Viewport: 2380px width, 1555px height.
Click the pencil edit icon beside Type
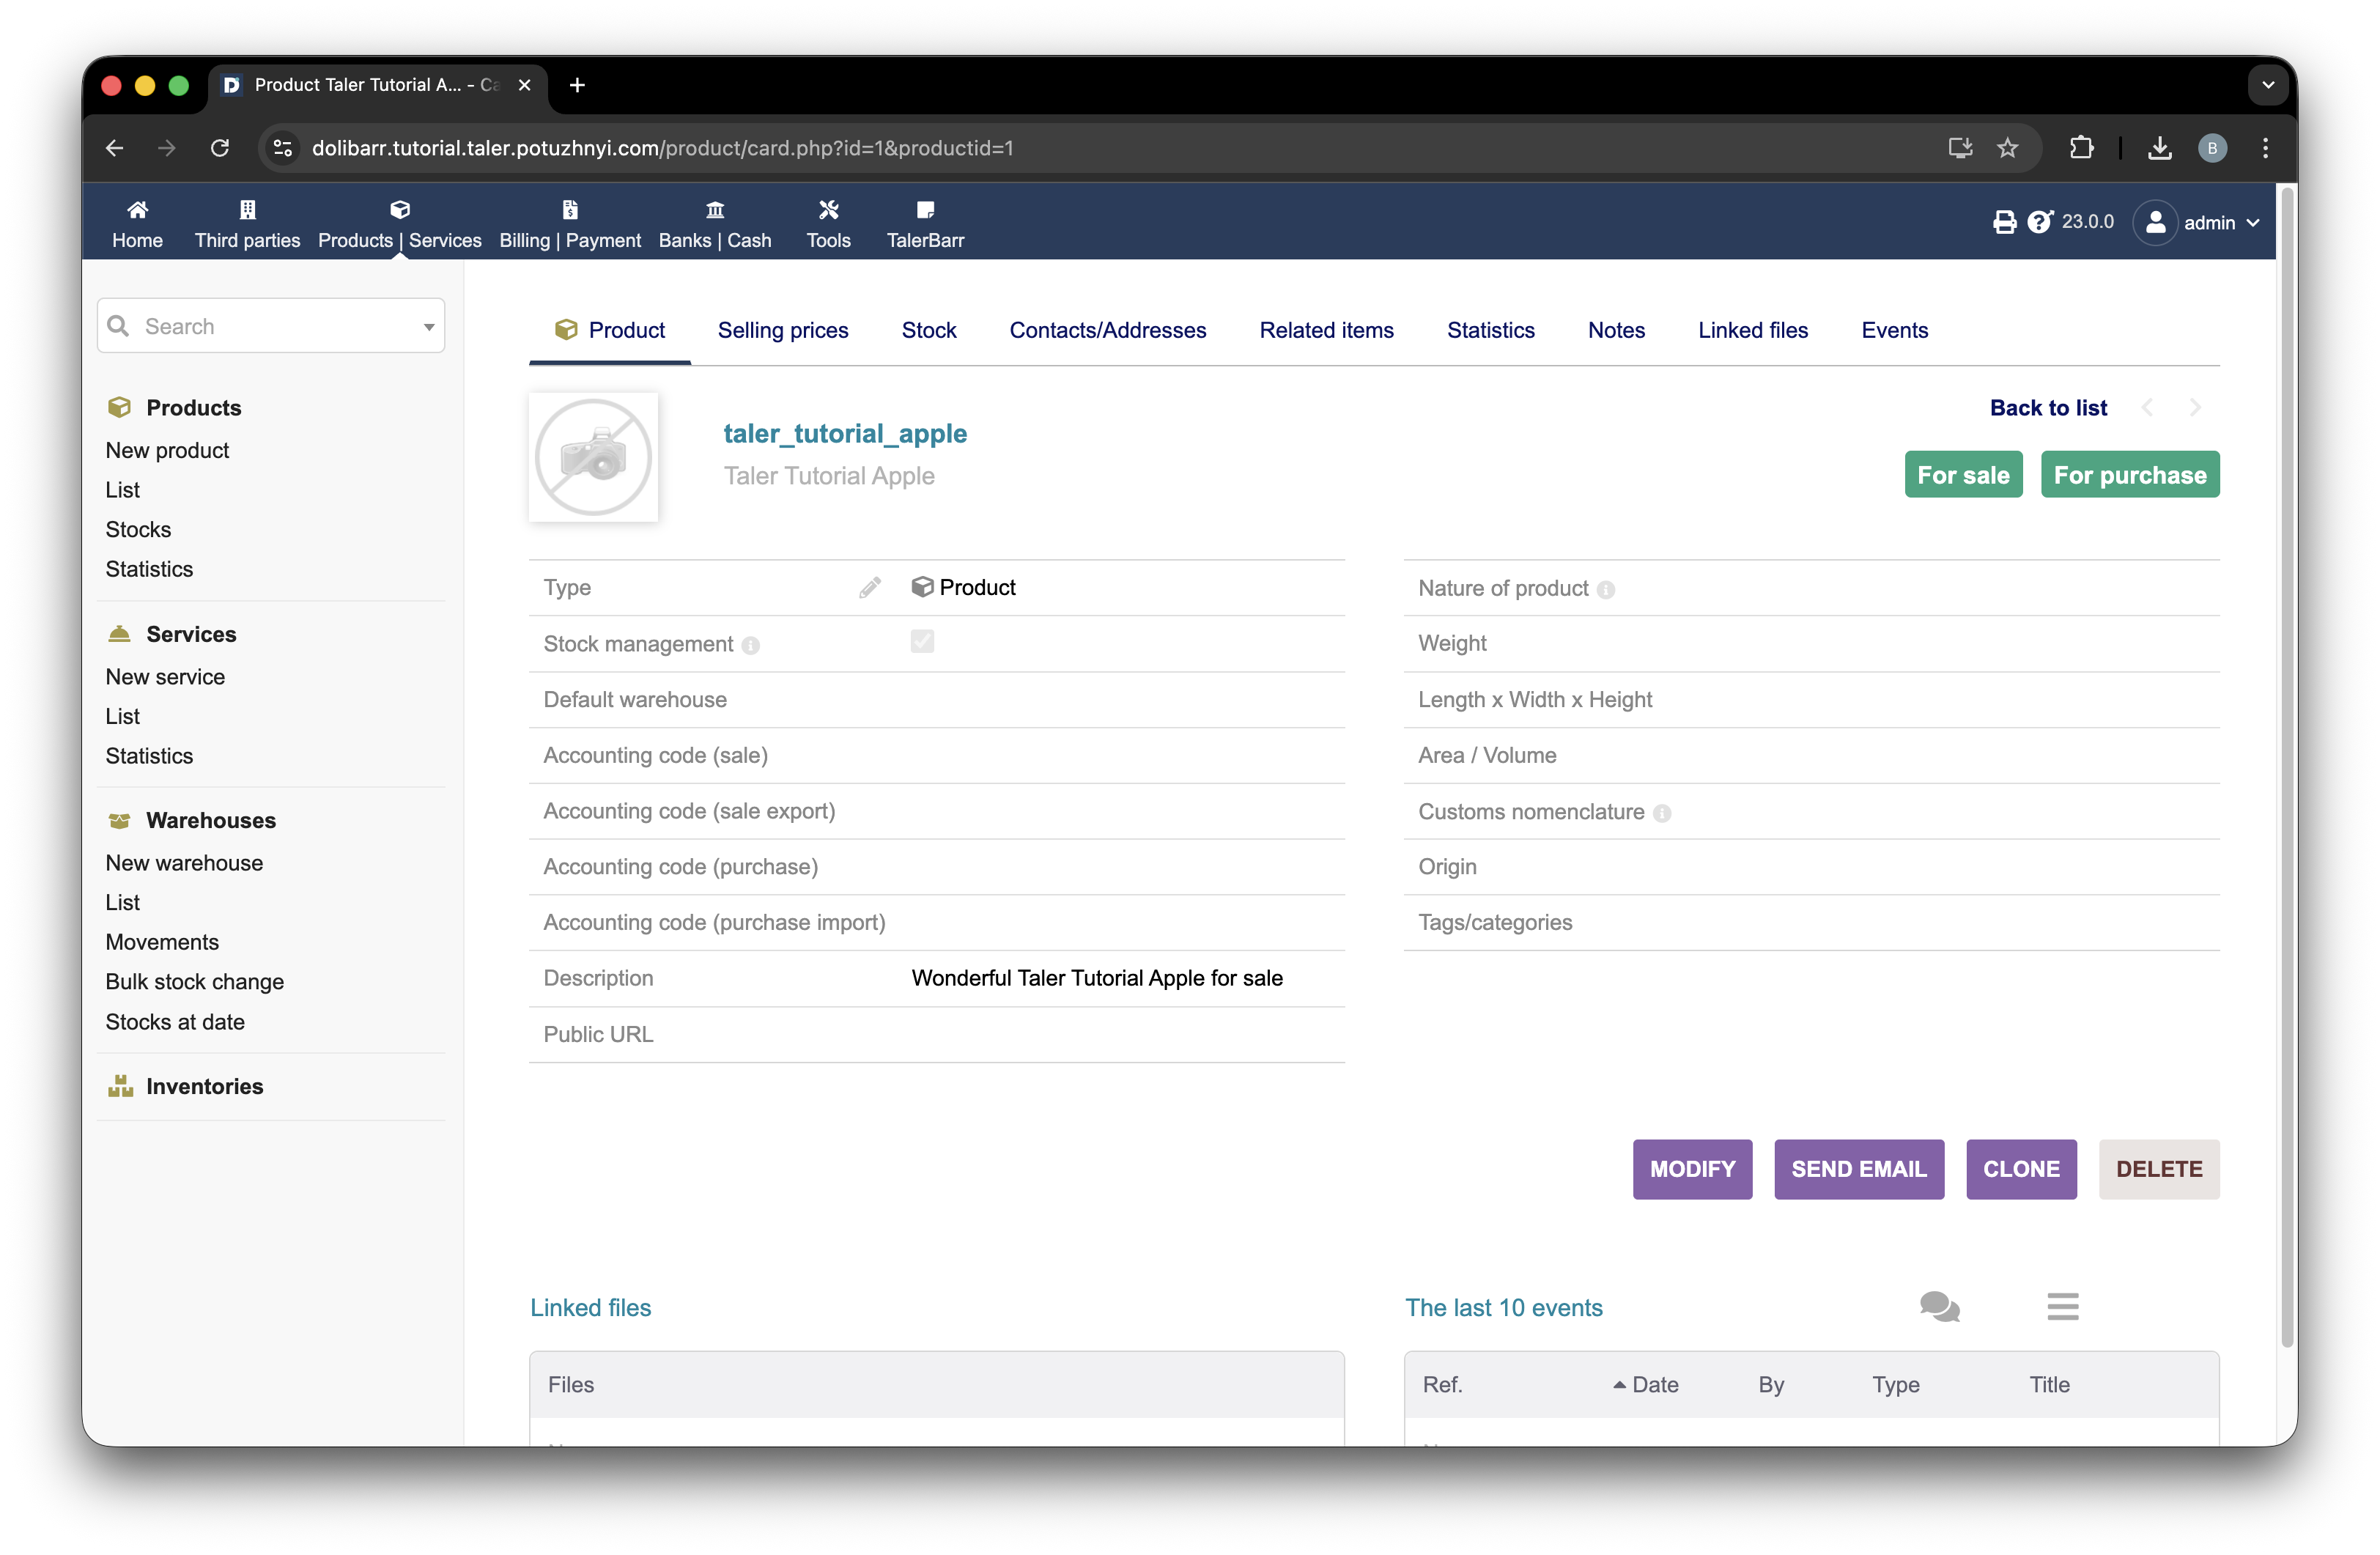click(869, 587)
